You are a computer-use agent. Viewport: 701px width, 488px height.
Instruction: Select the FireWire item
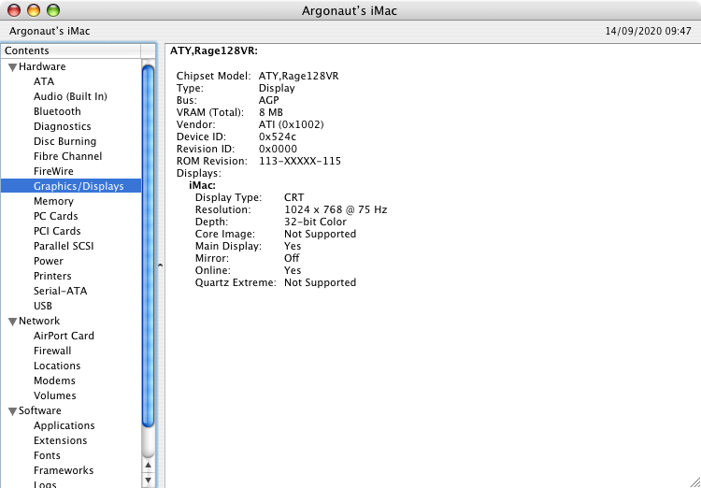pyautogui.click(x=53, y=171)
